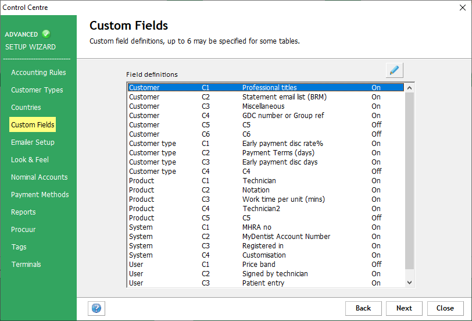The height and width of the screenshot is (321, 472).
Task: Go to Customer Types page
Action: pyautogui.click(x=37, y=90)
